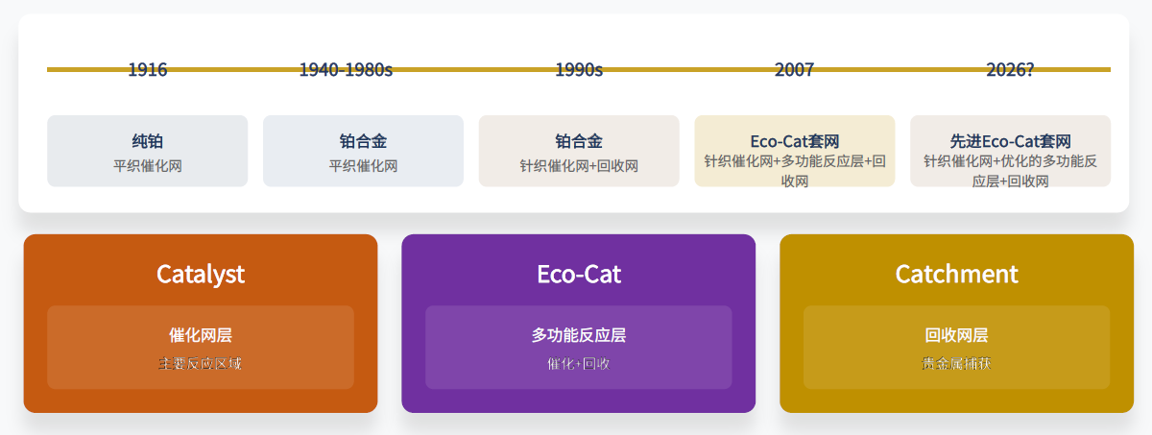Viewport: 1152px width, 435px height.
Task: Click the 1990s timeline label
Action: coord(579,69)
